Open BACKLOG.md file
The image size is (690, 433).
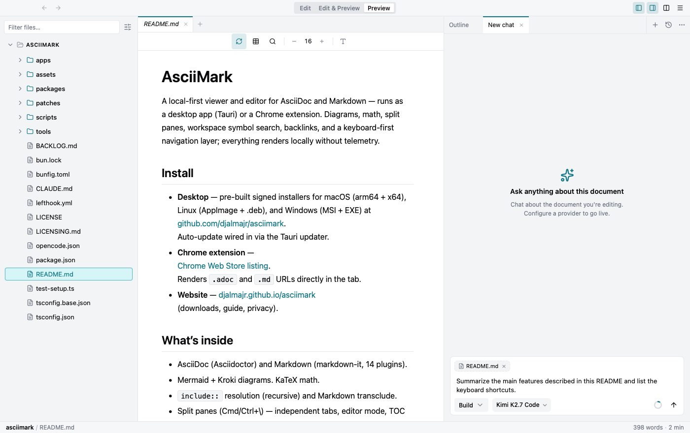pos(69,146)
